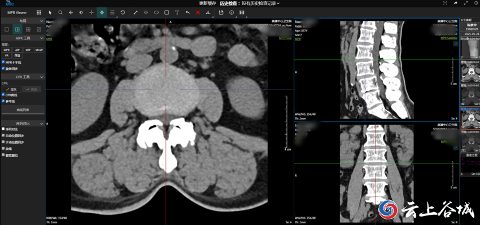Click the film strip cine icon
The width and height of the screenshot is (480, 225).
pyautogui.click(x=242, y=12)
